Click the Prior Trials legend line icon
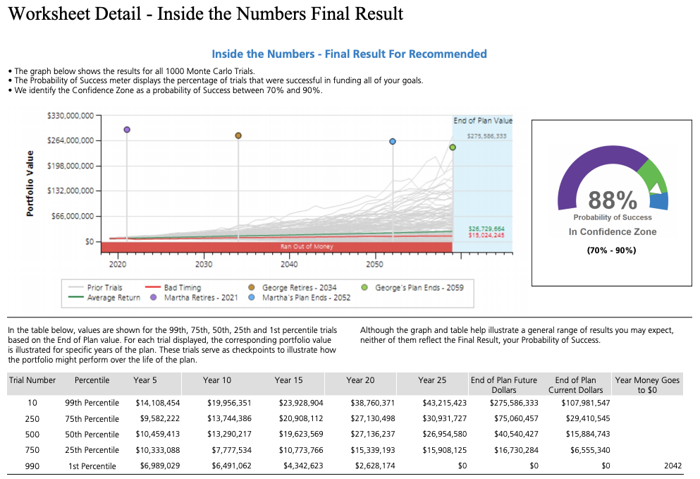The height and width of the screenshot is (479, 700). (75, 288)
